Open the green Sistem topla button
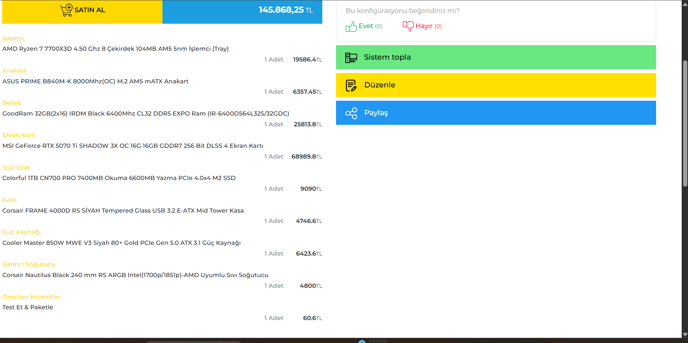 point(496,57)
